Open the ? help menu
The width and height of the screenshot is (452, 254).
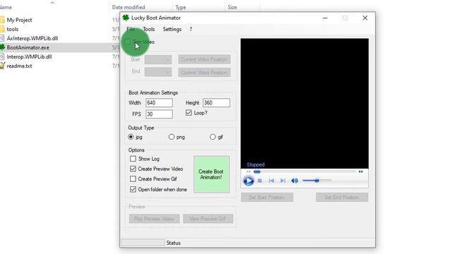pyautogui.click(x=191, y=29)
